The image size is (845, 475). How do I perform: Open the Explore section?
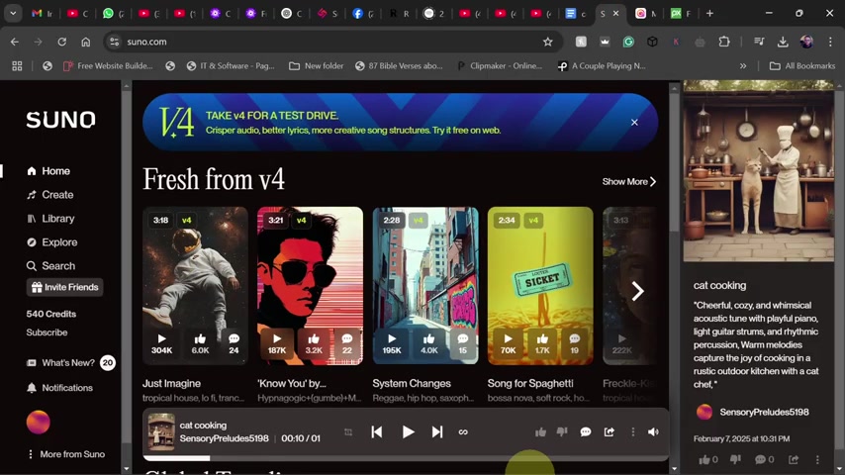[x=51, y=242]
